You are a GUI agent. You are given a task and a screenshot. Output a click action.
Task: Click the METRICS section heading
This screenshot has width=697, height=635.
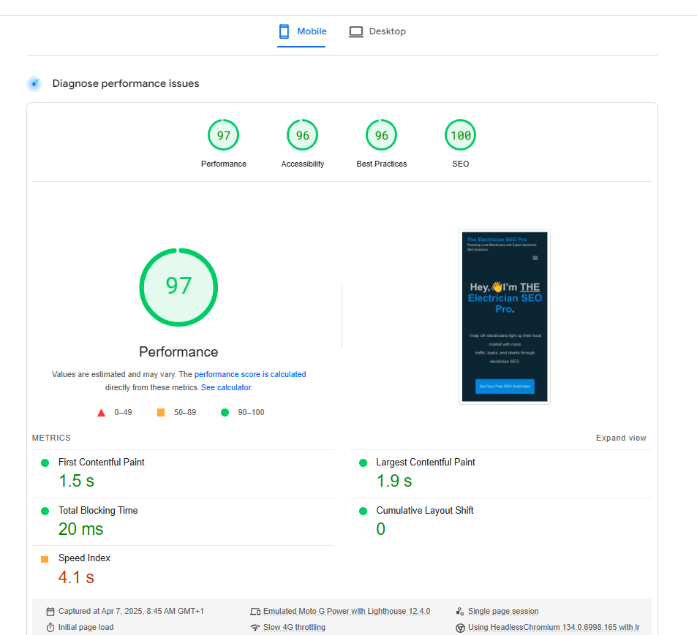pyautogui.click(x=51, y=438)
